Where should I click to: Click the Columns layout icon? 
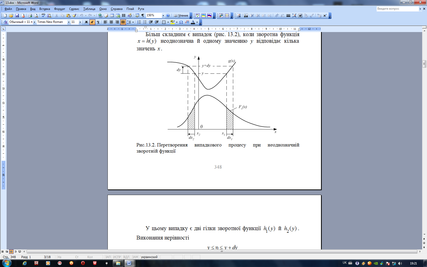click(x=124, y=16)
